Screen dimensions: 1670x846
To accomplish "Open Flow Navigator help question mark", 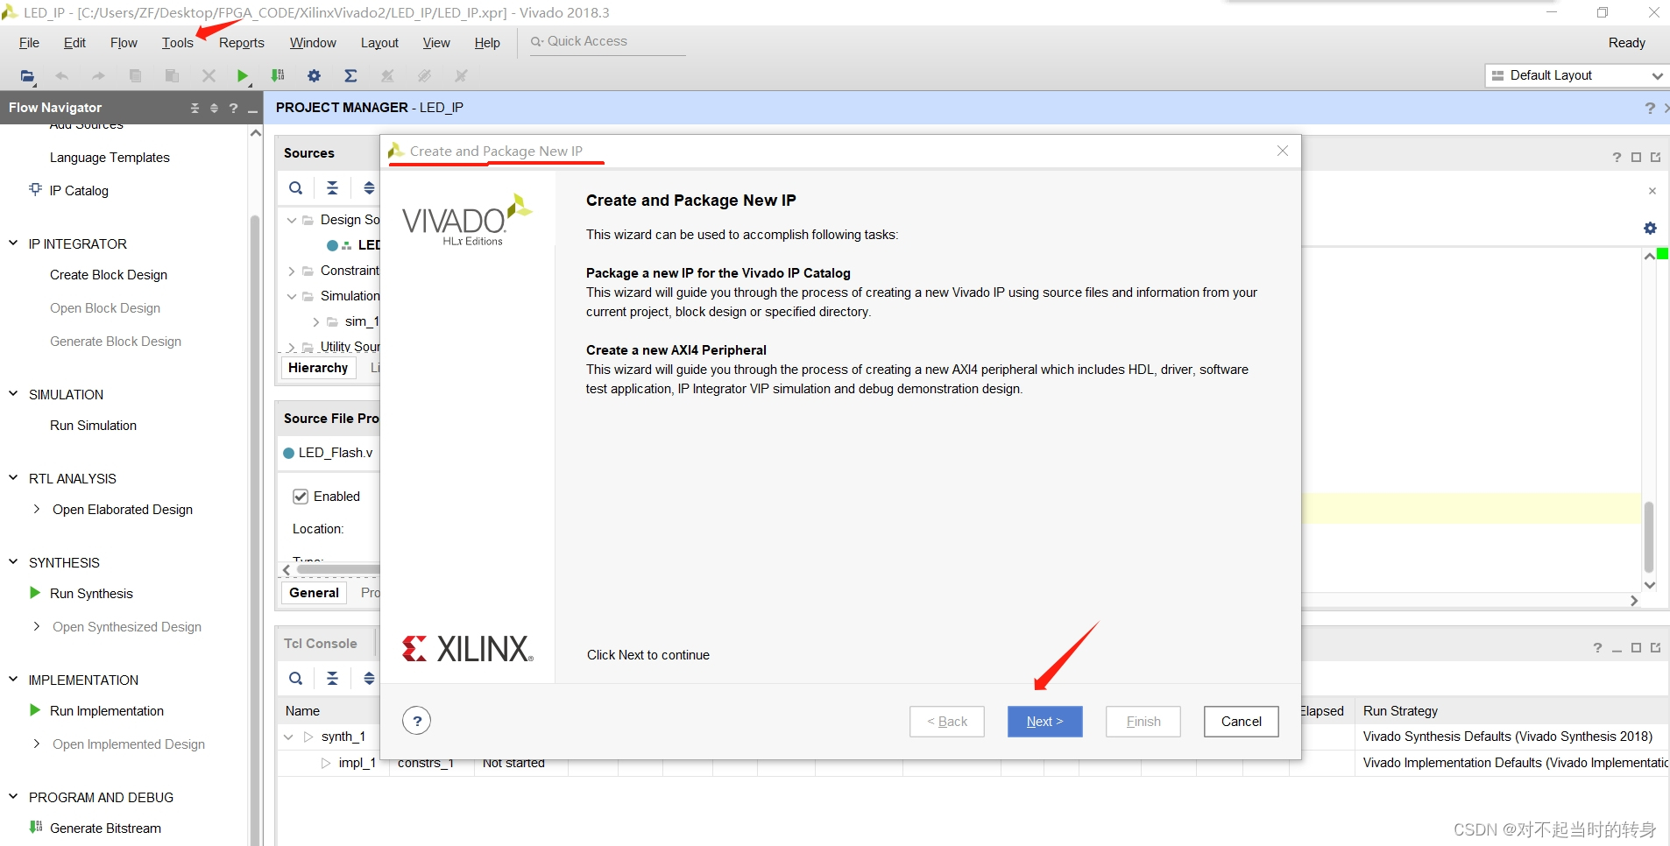I will coord(233,108).
